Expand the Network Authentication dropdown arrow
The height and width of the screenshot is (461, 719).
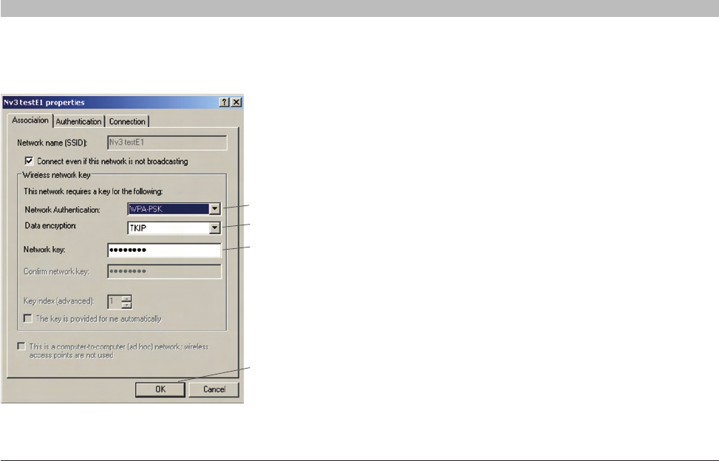[214, 209]
